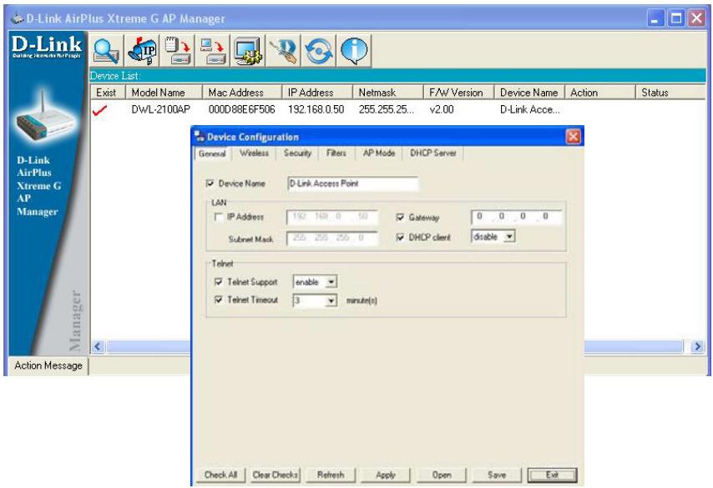Click the access point router image
The width and height of the screenshot is (713, 488).
[x=44, y=118]
